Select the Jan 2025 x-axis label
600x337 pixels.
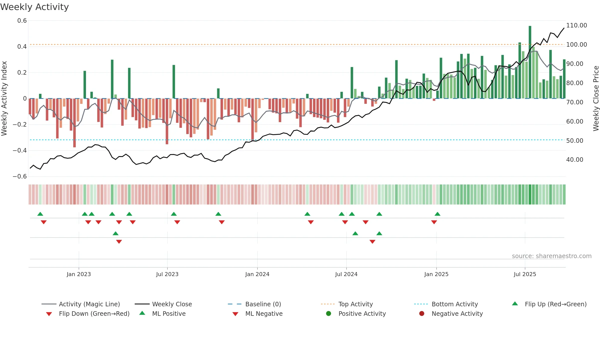[436, 274]
